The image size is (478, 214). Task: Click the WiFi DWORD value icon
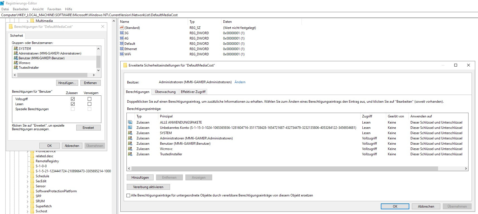[x=122, y=54]
